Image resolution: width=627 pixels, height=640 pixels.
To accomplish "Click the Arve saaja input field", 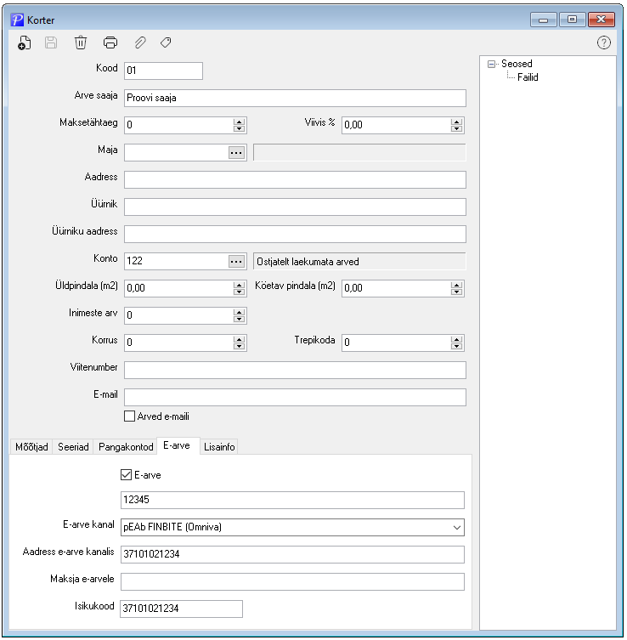I will tap(295, 98).
